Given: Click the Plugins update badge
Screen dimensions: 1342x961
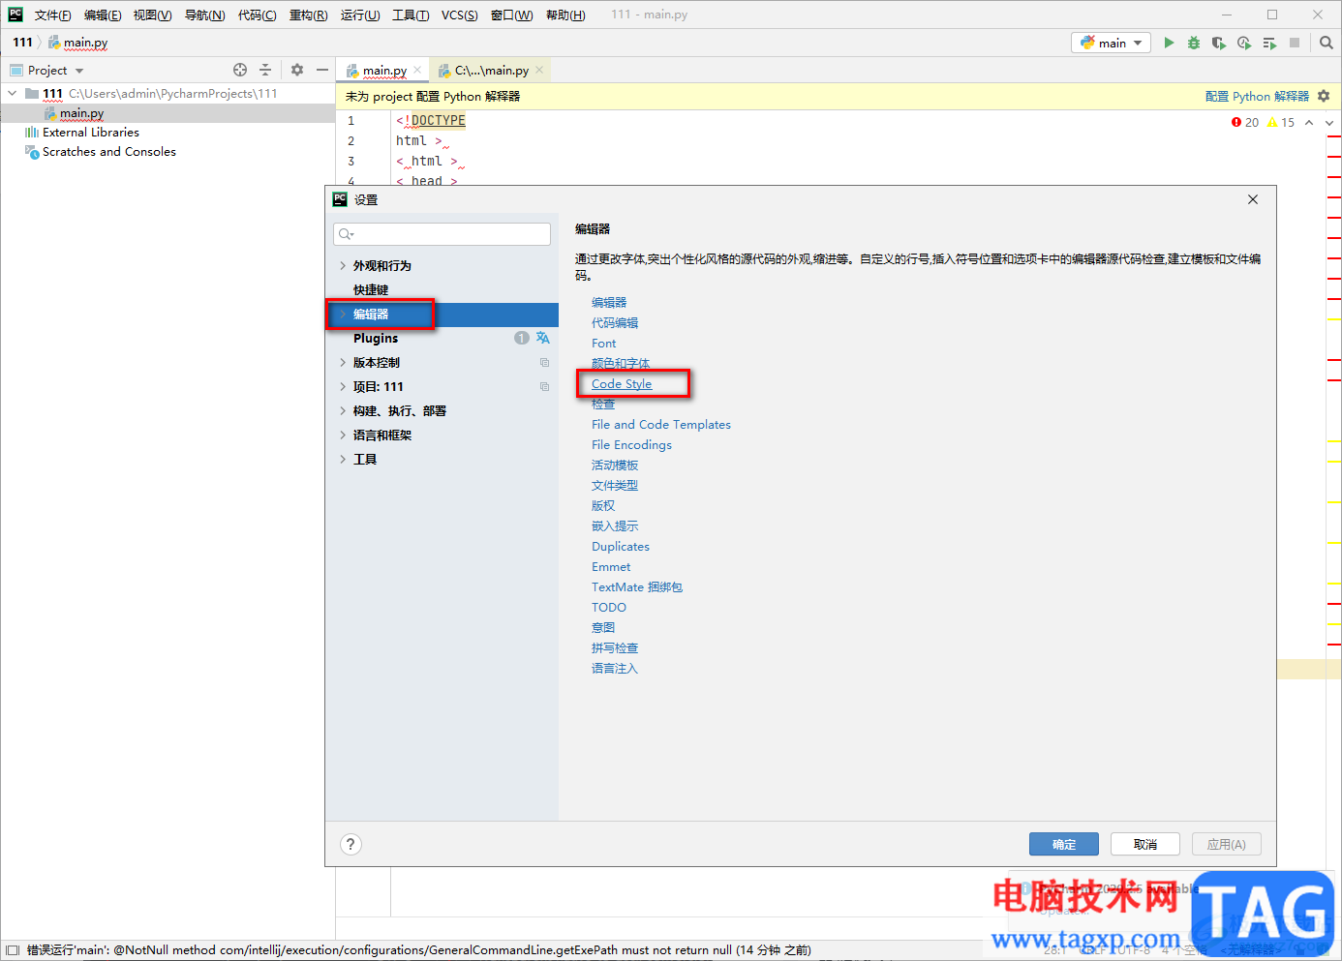Looking at the screenshot, I should 522,338.
